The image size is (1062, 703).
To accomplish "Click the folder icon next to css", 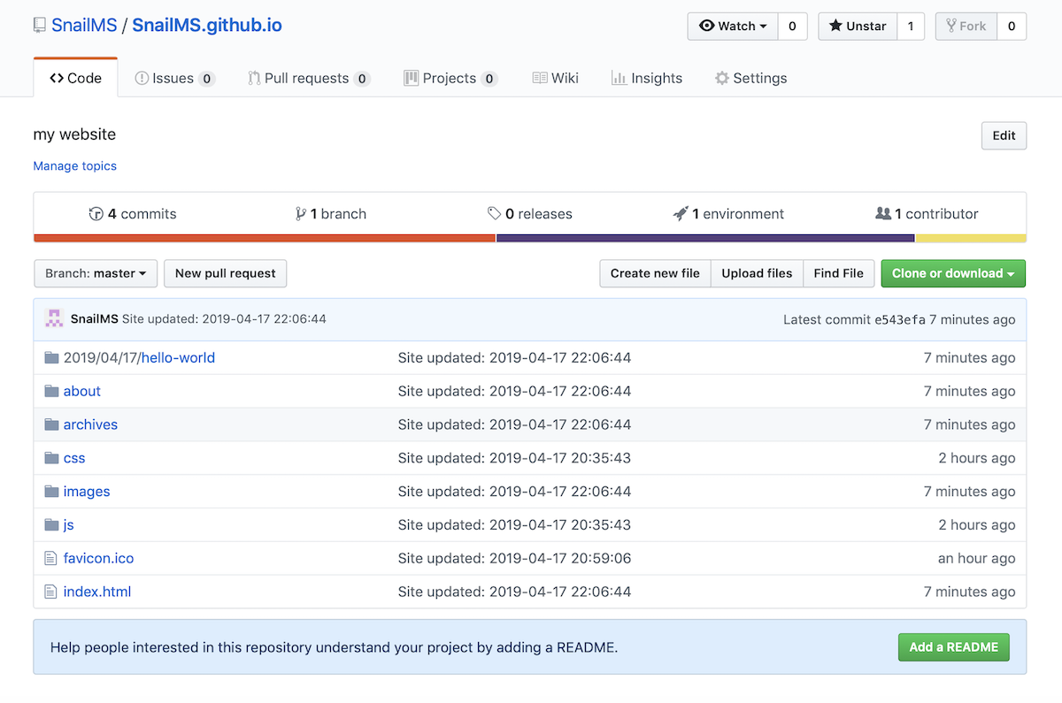I will pos(51,458).
